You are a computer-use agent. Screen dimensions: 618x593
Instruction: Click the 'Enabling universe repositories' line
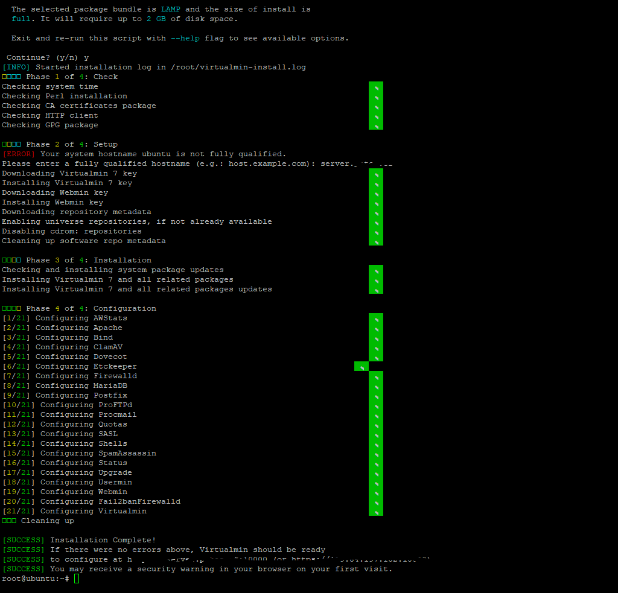tap(137, 221)
